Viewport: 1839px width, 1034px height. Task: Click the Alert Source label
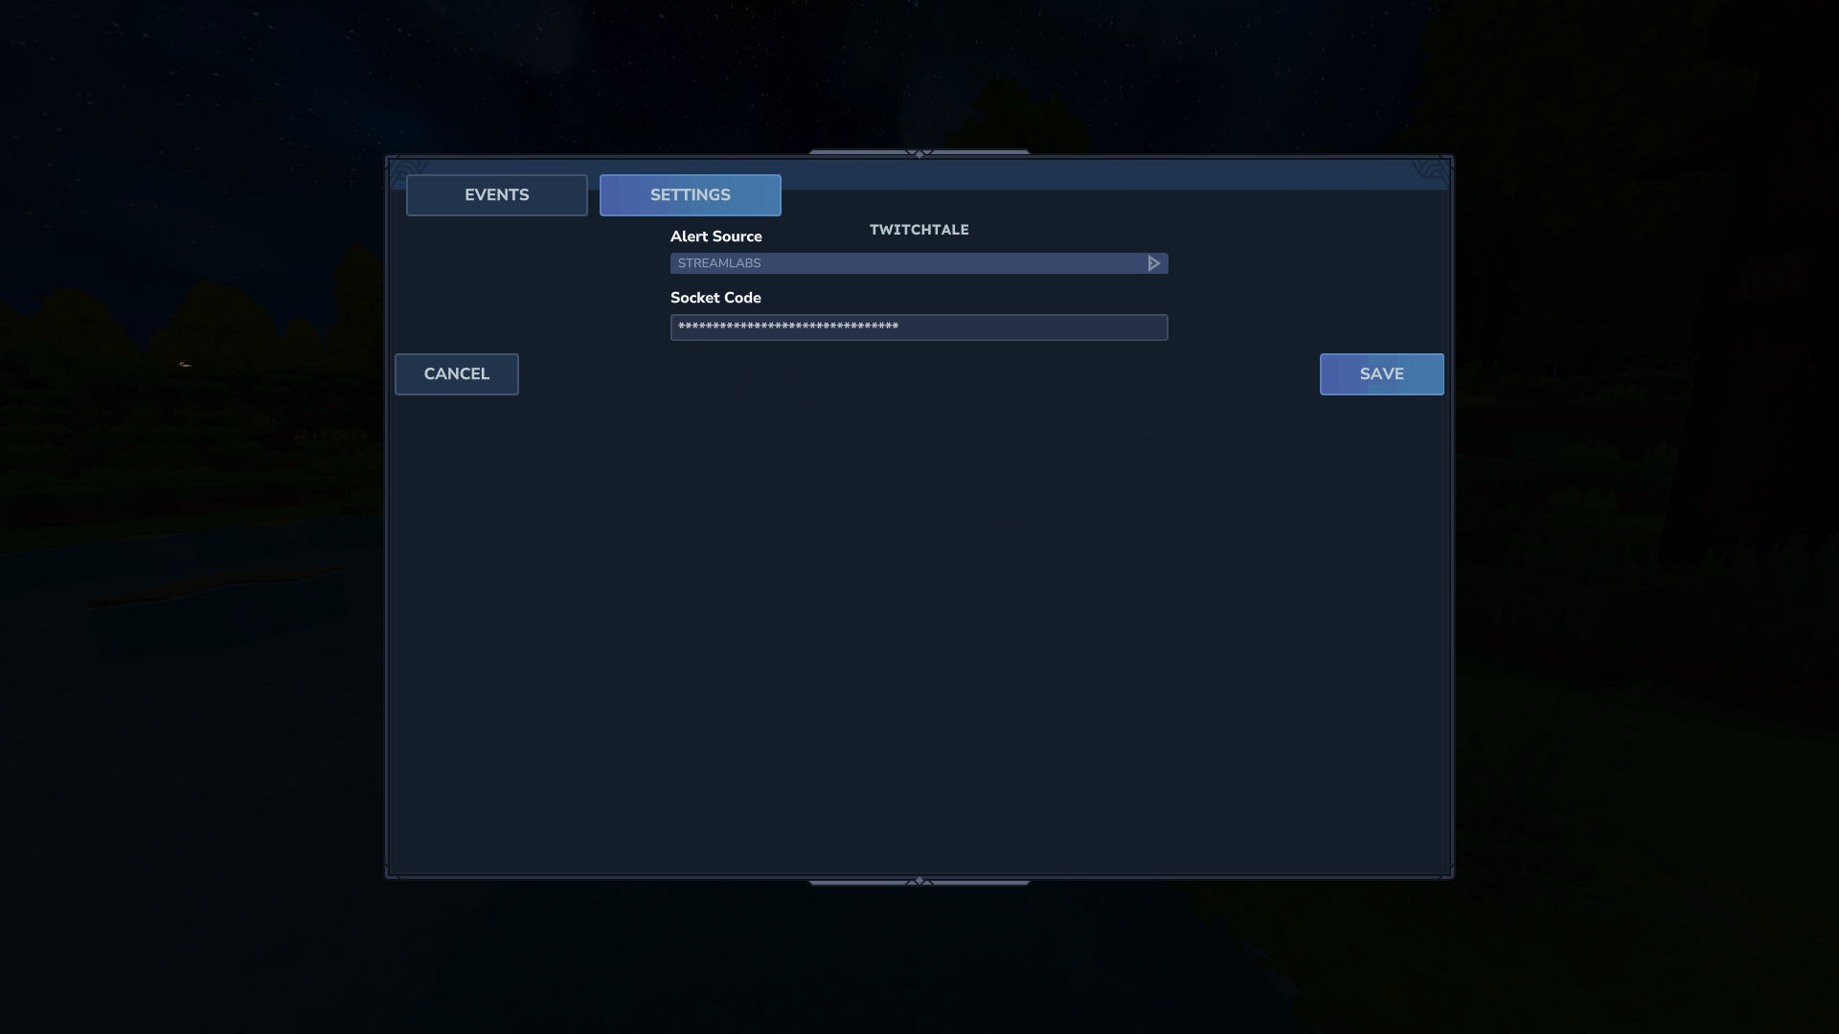715,236
